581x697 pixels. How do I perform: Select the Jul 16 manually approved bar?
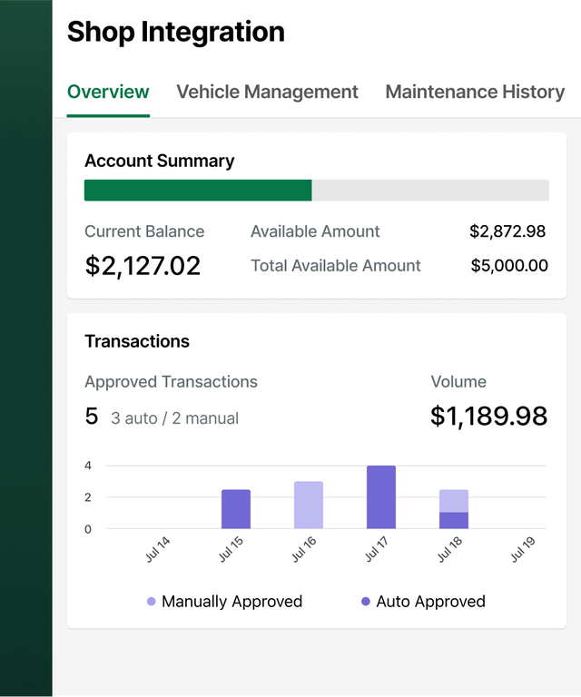click(309, 506)
